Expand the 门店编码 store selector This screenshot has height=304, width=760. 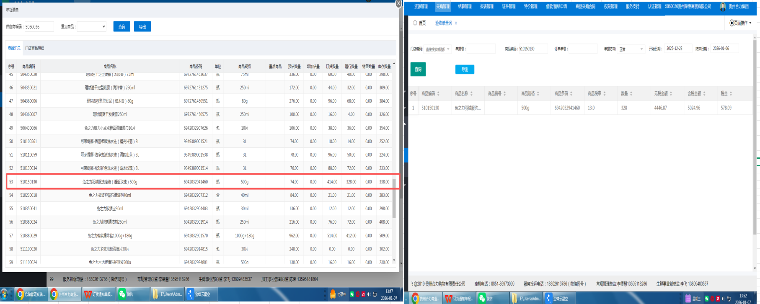437,49
